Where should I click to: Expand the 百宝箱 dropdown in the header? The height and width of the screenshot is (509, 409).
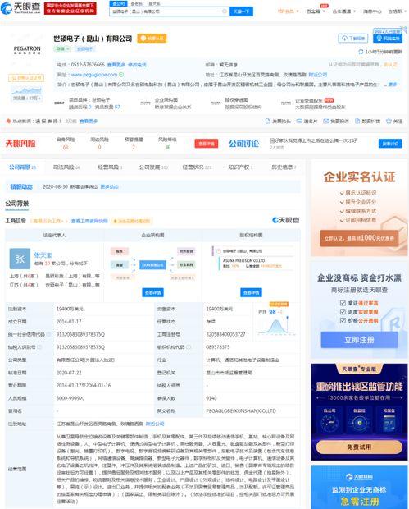pyautogui.click(x=316, y=11)
